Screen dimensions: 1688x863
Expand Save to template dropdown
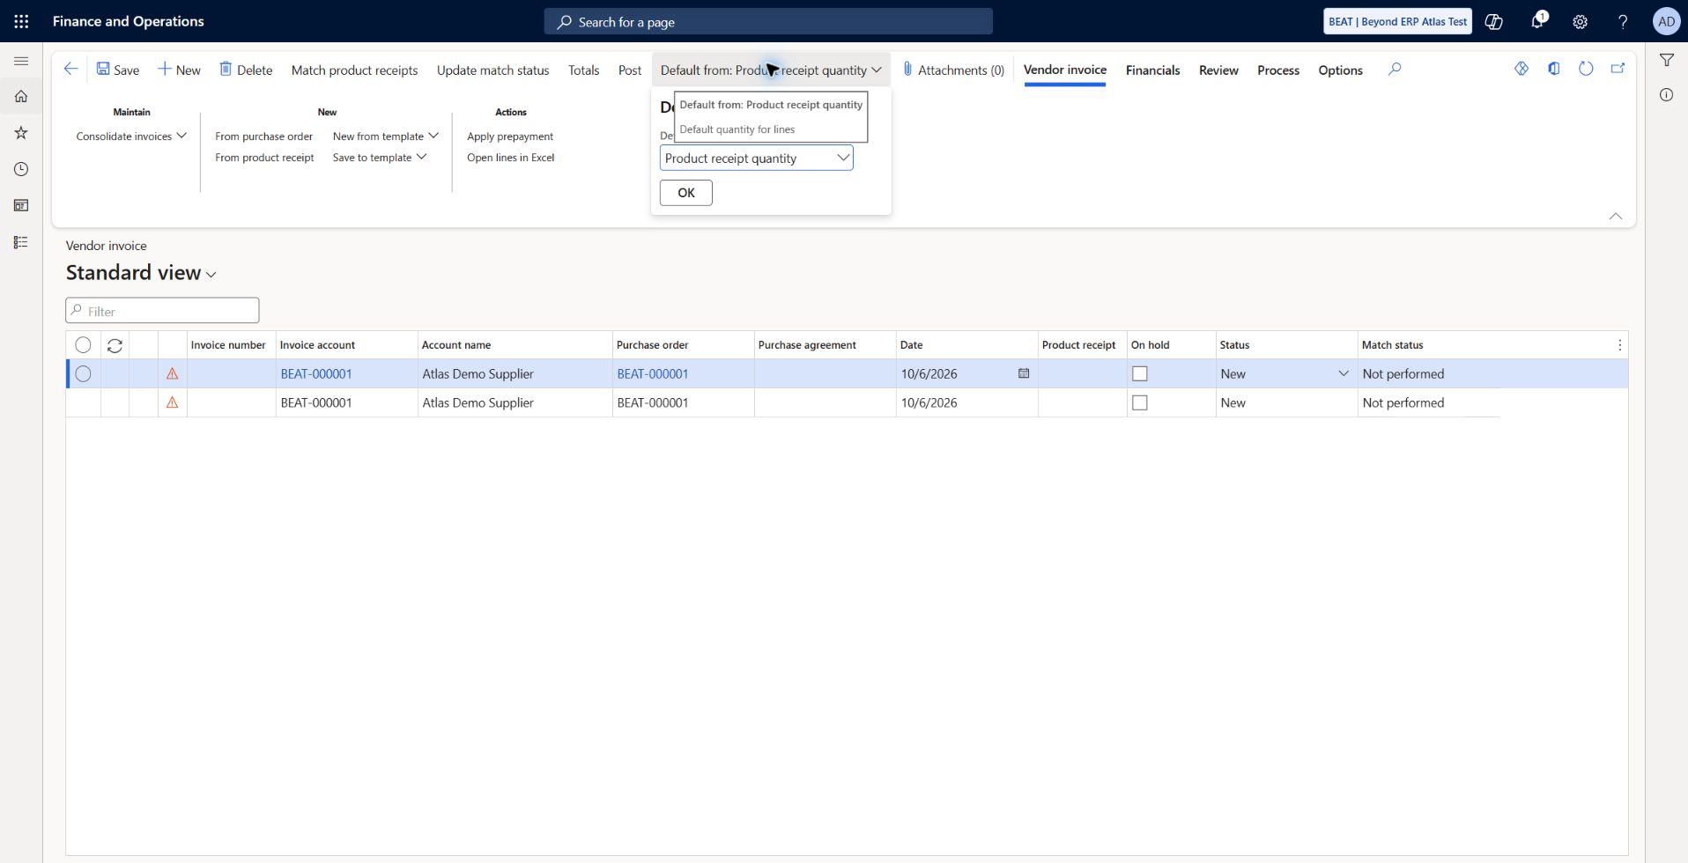pos(380,158)
